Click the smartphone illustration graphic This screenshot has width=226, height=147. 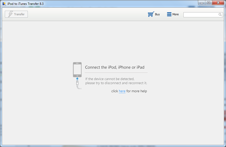[77, 69]
